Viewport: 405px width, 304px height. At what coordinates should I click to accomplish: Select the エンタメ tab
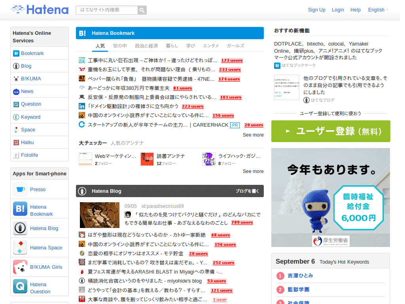[211, 46]
